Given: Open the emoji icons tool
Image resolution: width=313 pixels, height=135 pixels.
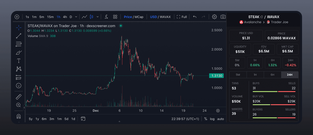Looking at the screenshot, I should click(x=19, y=86).
